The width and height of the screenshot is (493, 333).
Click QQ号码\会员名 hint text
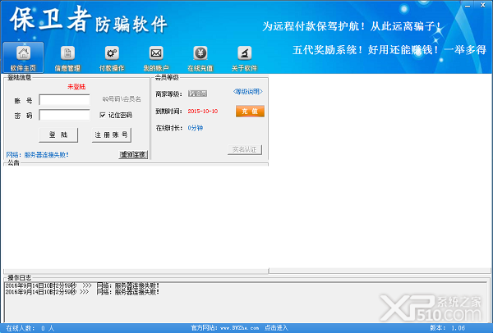coord(122,99)
